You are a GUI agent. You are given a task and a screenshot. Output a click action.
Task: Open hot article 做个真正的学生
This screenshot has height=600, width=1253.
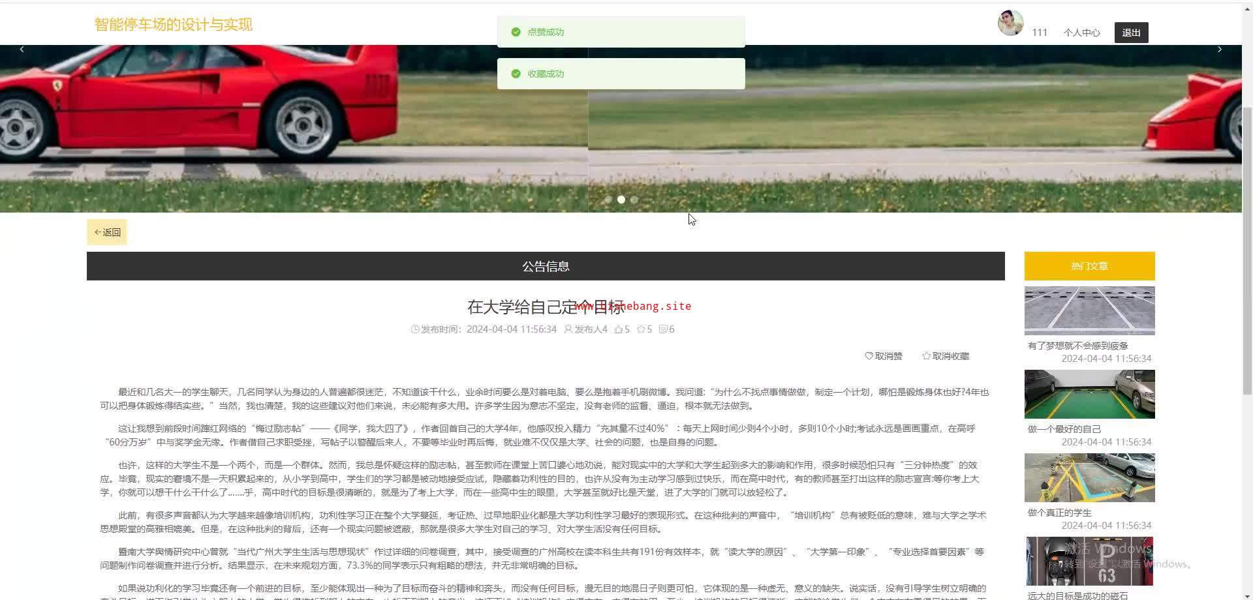click(1060, 513)
